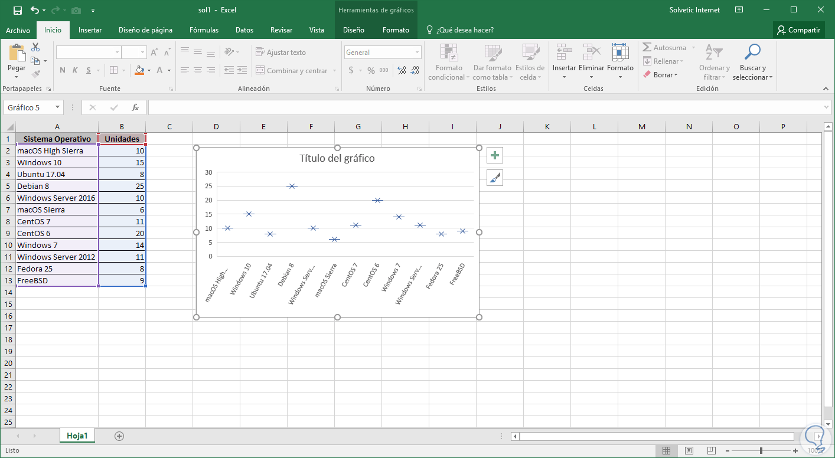Switch to the Diseño chart tools tab

(x=353, y=30)
